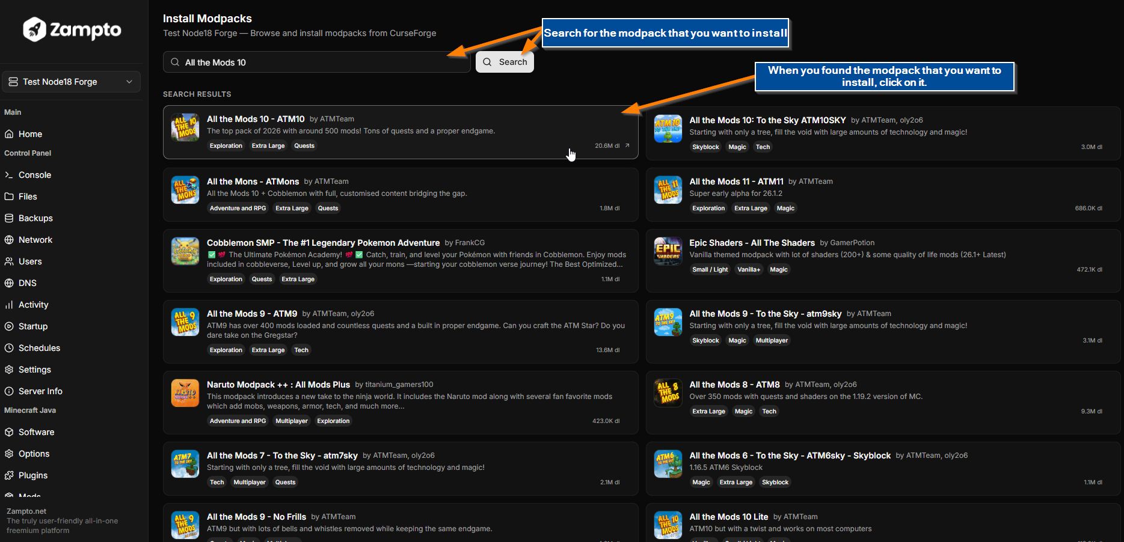This screenshot has height=542, width=1124.
Task: Open the All the Mons - ATMons modpack
Action: 401,194
